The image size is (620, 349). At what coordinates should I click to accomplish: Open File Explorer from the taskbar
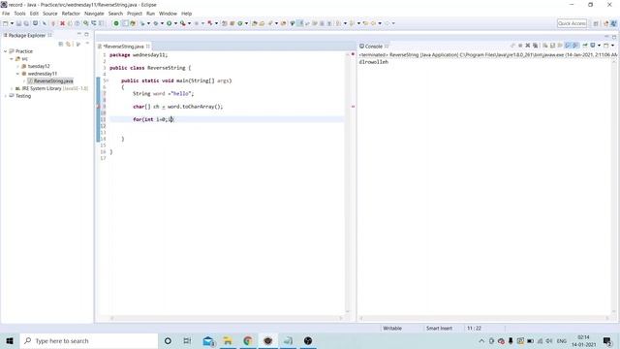[x=228, y=340]
